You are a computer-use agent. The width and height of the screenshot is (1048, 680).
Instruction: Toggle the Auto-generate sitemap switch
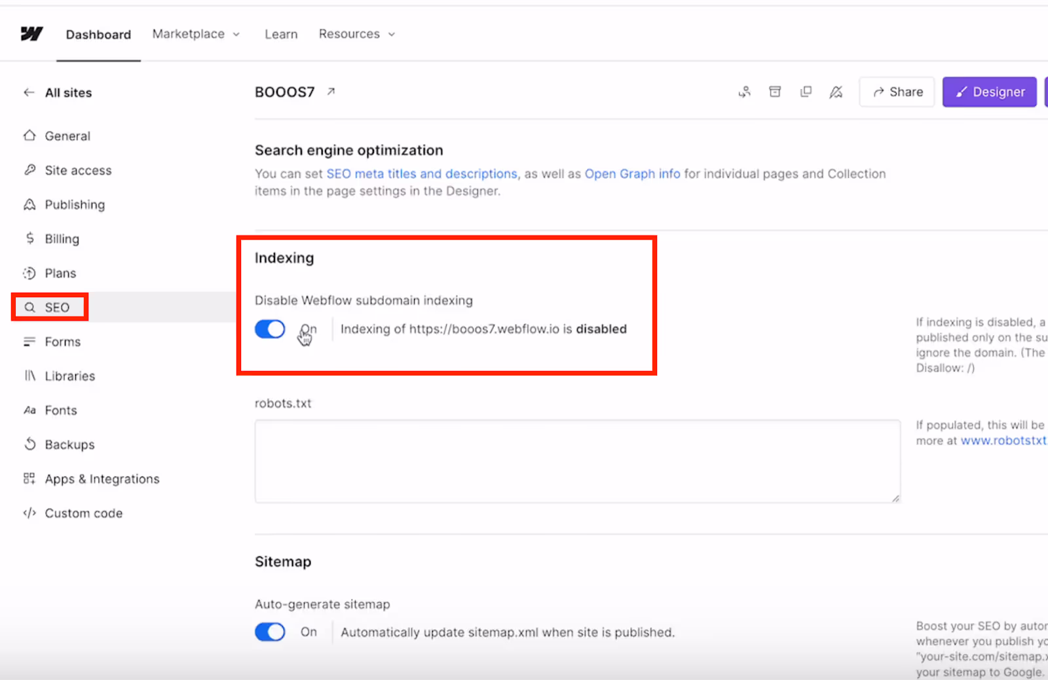[270, 632]
